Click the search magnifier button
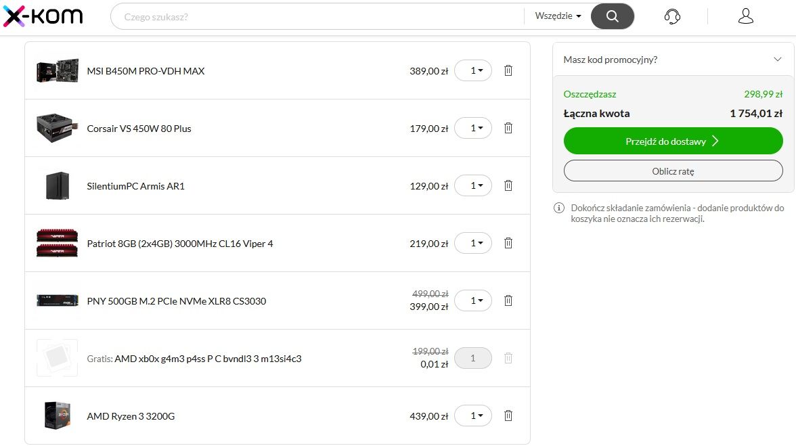Image resolution: width=796 pixels, height=446 pixels. click(x=612, y=16)
